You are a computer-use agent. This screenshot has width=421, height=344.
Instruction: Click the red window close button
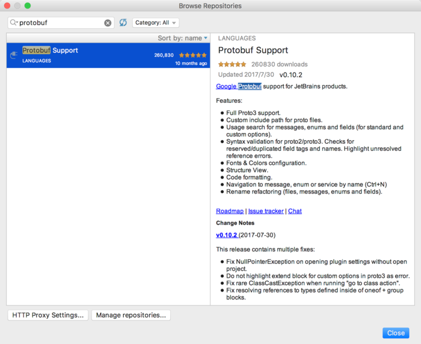[x=7, y=6]
